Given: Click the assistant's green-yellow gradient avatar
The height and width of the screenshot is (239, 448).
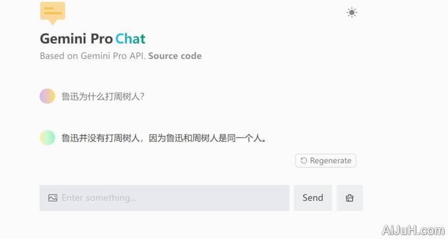Looking at the screenshot, I should (x=47, y=138).
